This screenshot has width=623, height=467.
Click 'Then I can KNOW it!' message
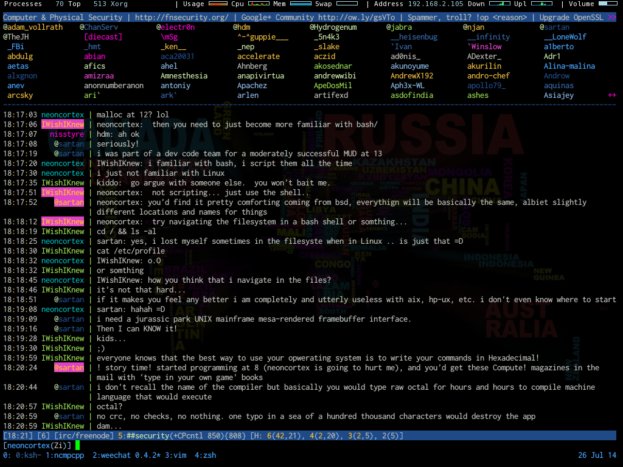point(137,329)
